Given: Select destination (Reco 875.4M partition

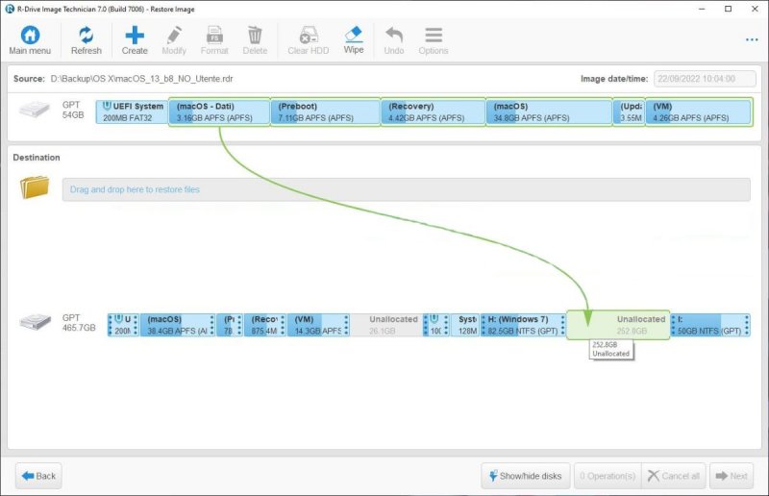Looking at the screenshot, I should (265, 325).
